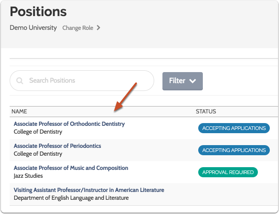Click the Positions page heading
The height and width of the screenshot is (214, 279).
tap(38, 11)
